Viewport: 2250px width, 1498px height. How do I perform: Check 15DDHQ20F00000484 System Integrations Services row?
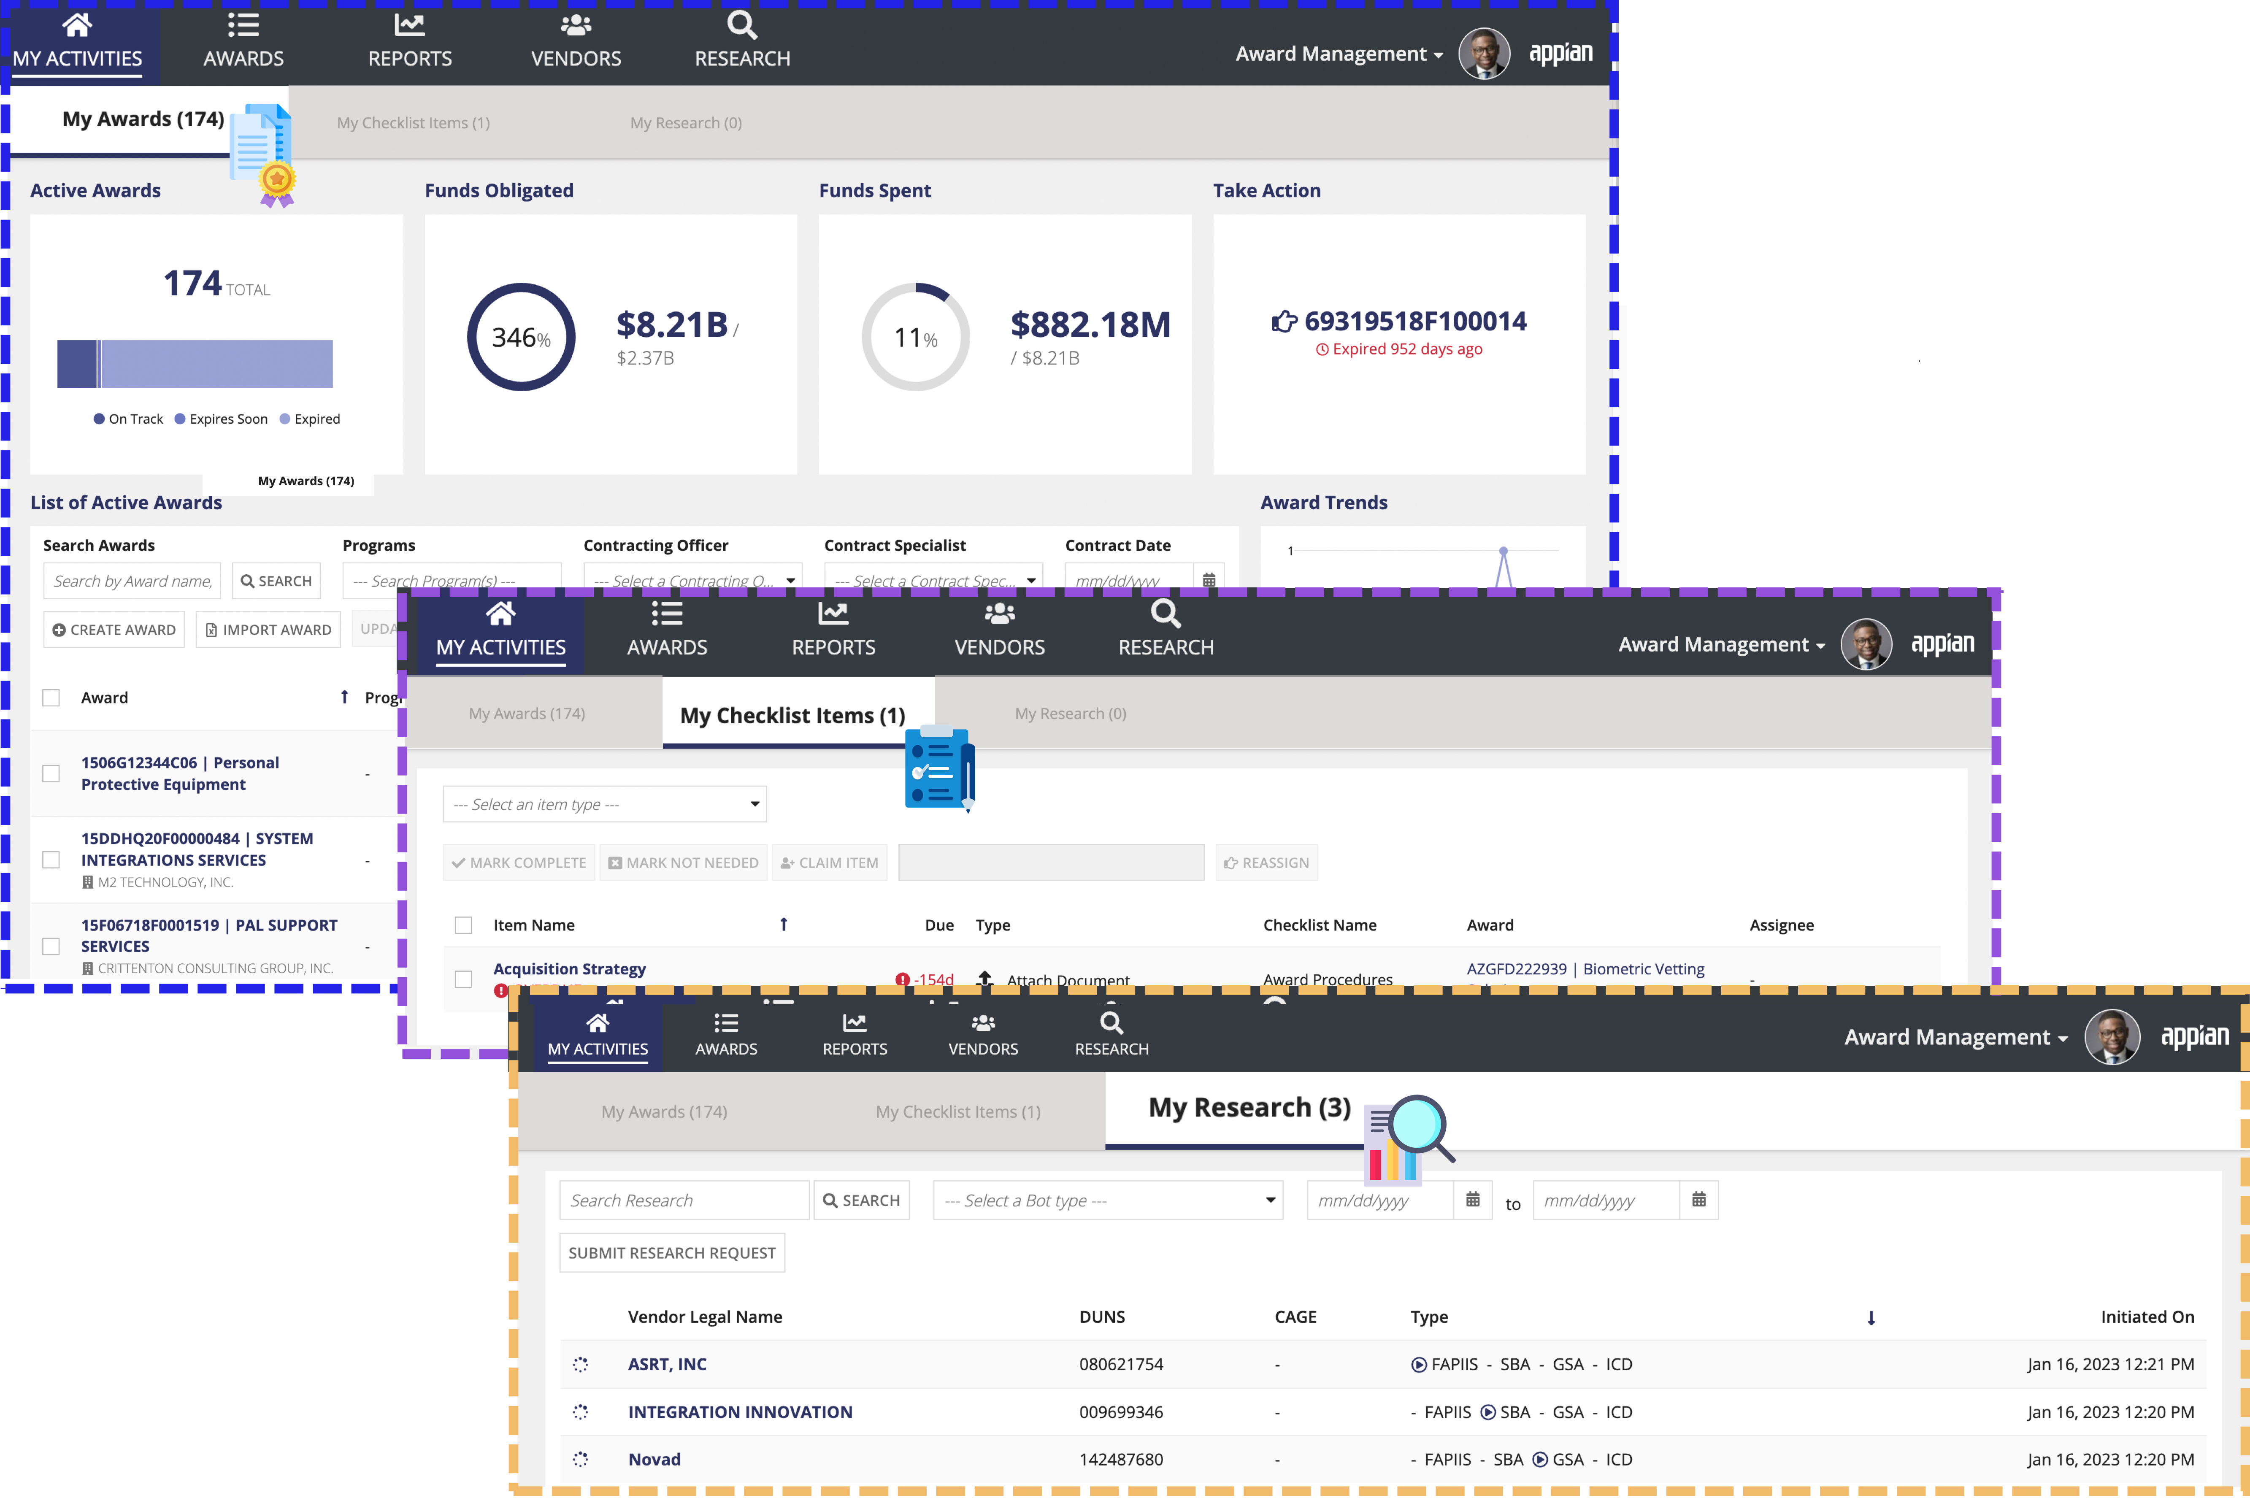coord(51,860)
